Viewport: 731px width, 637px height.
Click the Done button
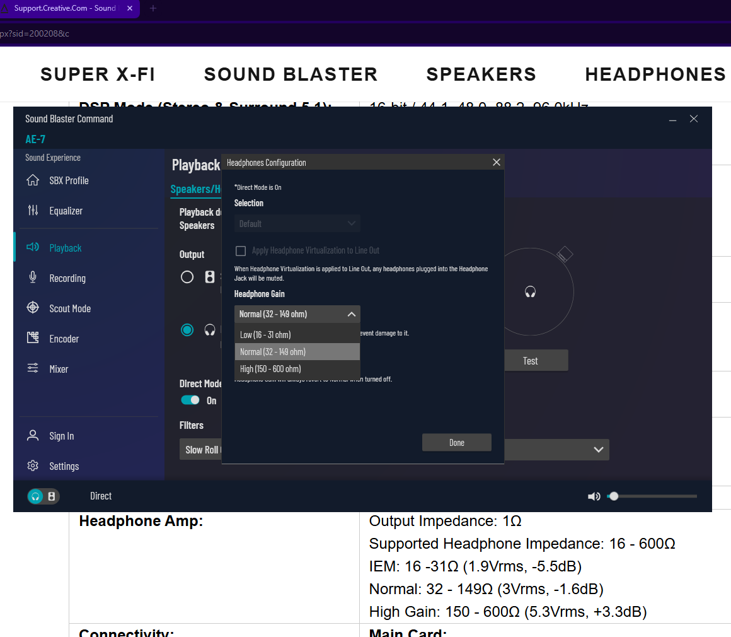point(456,442)
